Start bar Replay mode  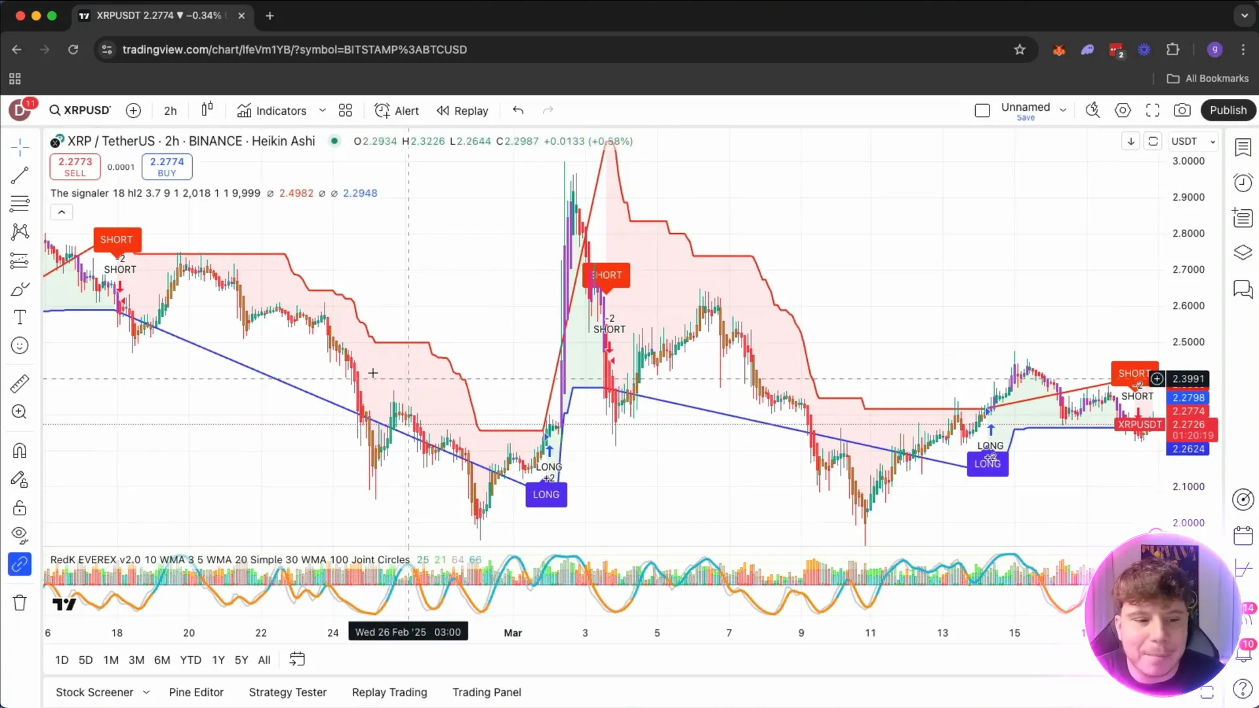[x=462, y=111]
